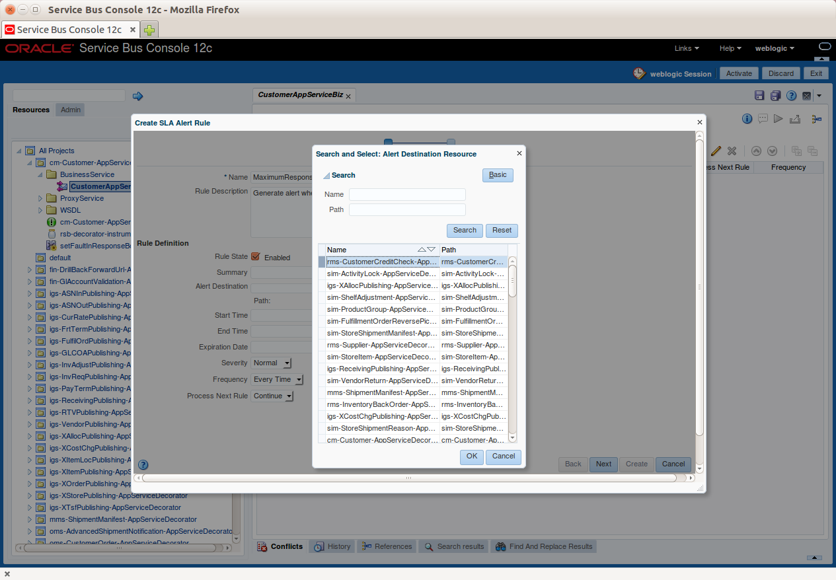Toggle the Rule State Enabled checkbox

tap(255, 256)
